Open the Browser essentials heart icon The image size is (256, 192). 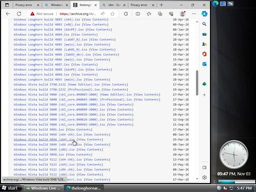point(171,14)
